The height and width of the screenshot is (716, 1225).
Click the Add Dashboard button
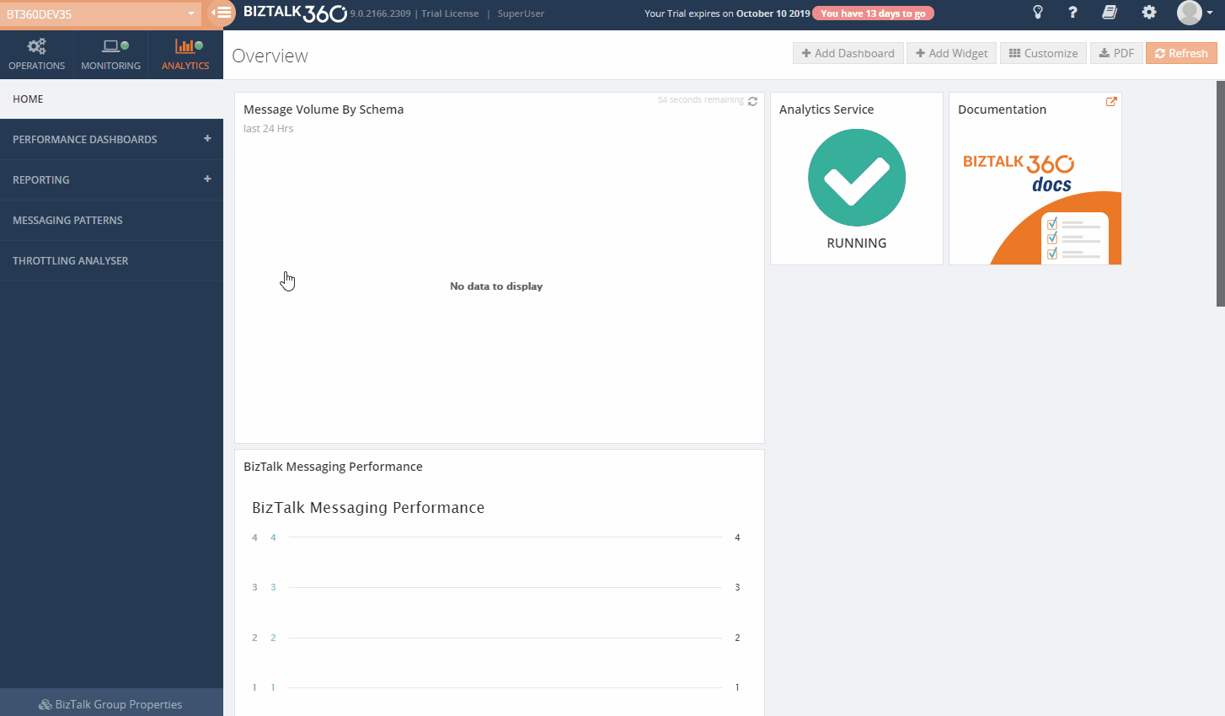tap(848, 53)
